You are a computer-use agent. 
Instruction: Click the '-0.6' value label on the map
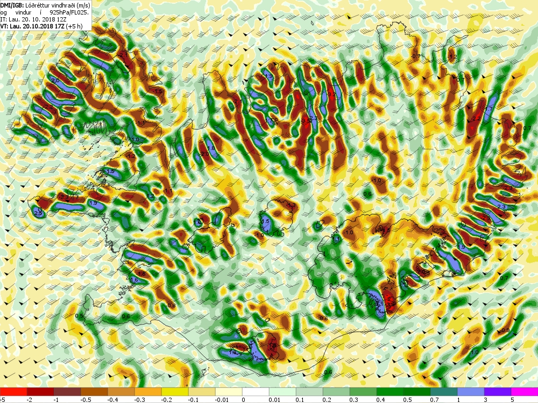323,318
